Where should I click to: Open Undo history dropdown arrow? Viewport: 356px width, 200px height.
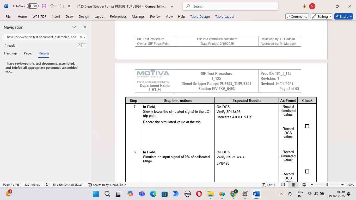(x=56, y=6)
